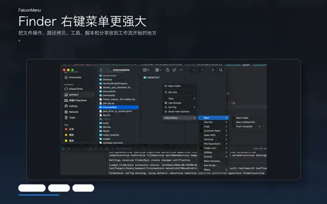
Task: Click the MBD6704T folder icon
Action: (x=145, y=78)
